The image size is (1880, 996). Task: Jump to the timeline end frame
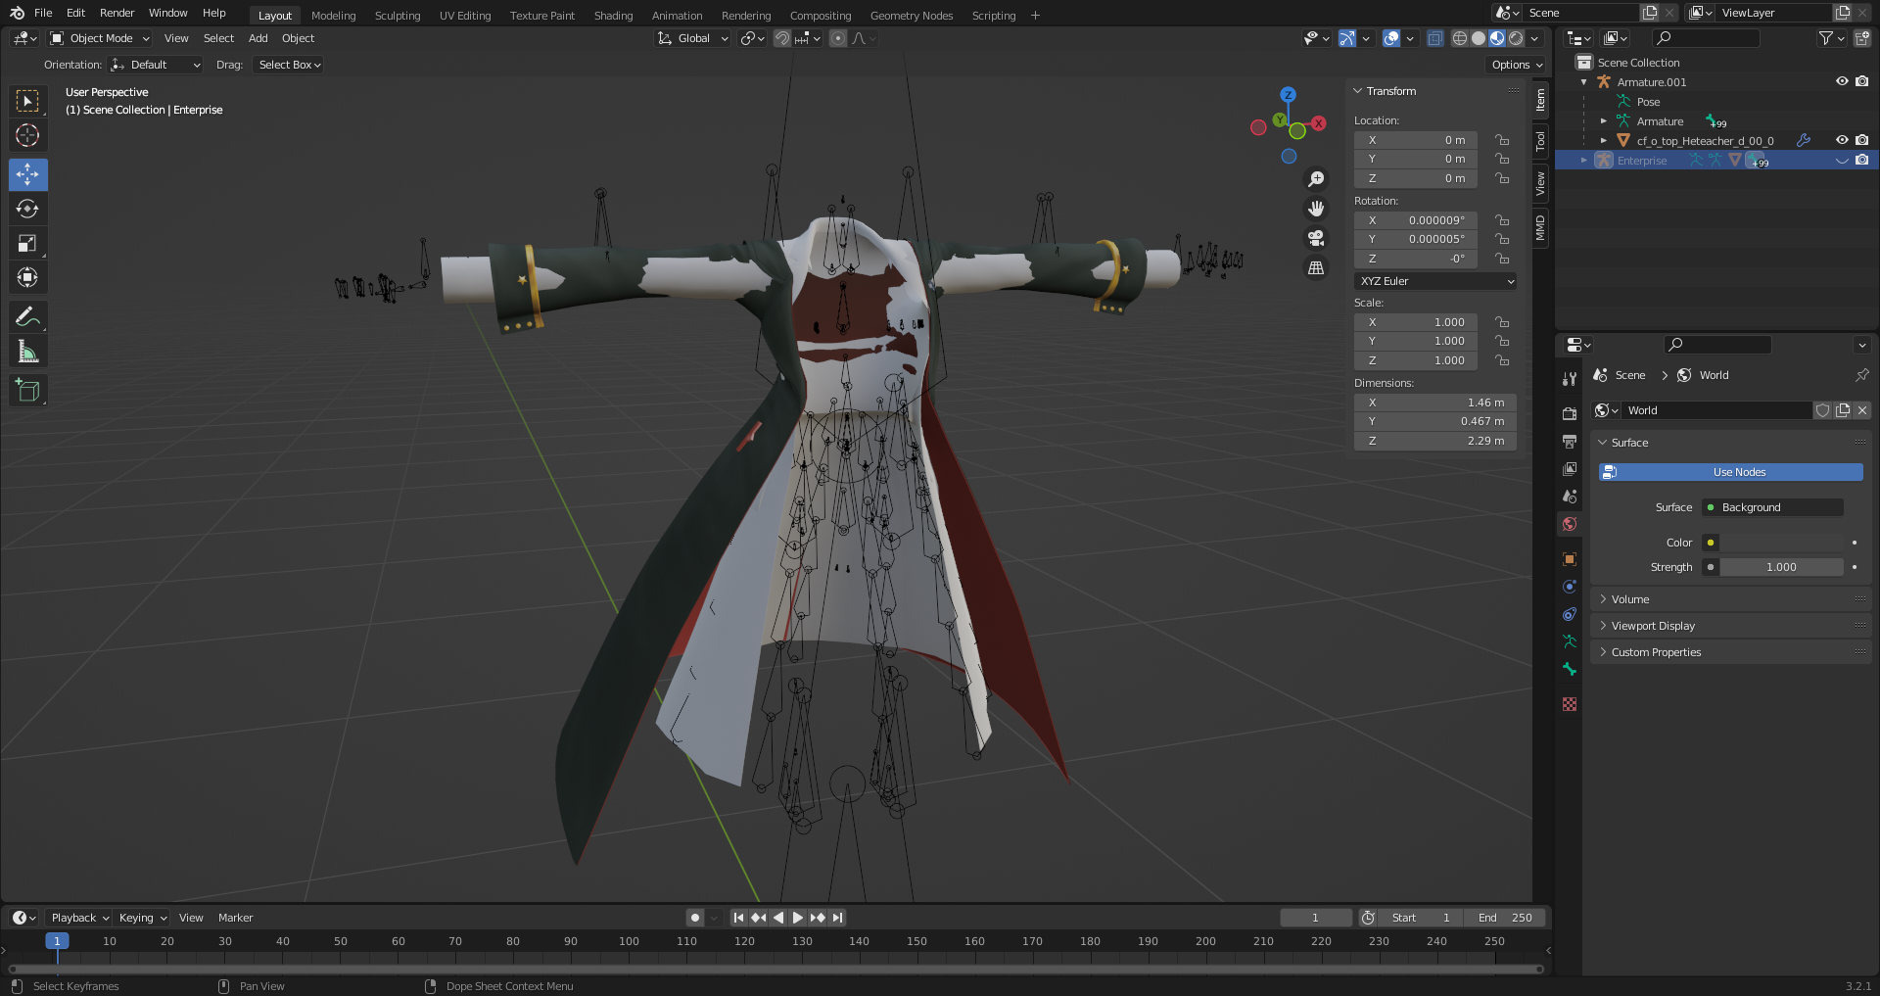coord(837,918)
